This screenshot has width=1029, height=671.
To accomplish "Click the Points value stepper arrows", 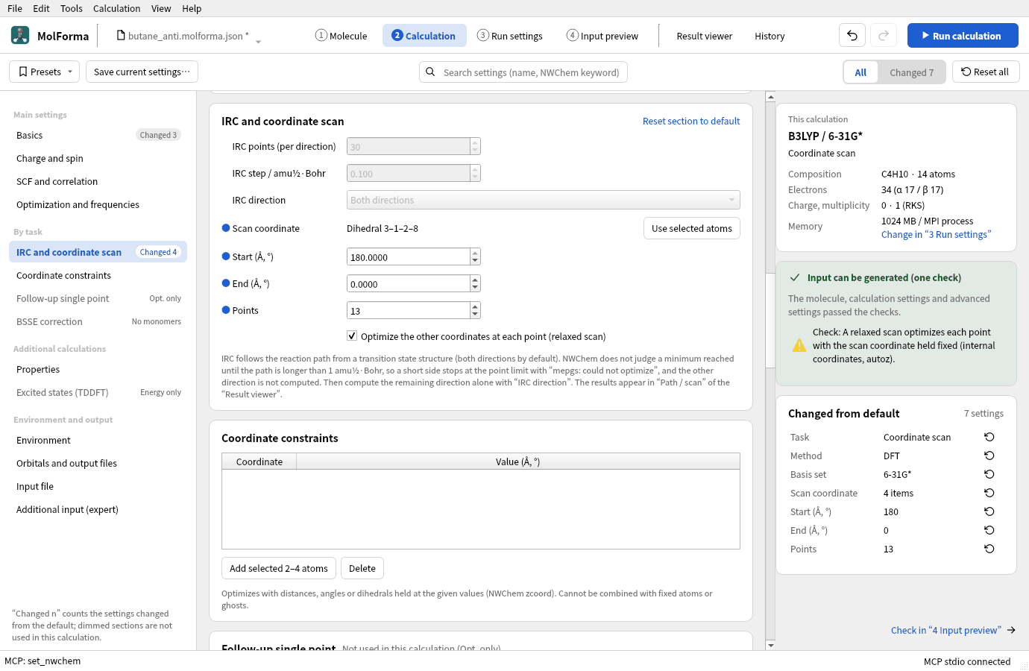I will [475, 311].
